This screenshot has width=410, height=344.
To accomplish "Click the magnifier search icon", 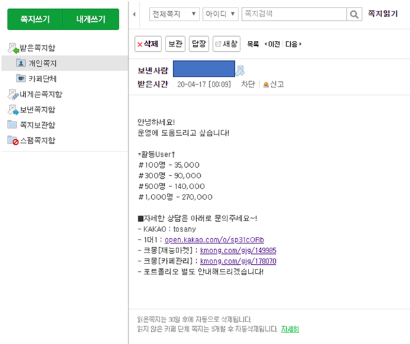I will pos(354,14).
